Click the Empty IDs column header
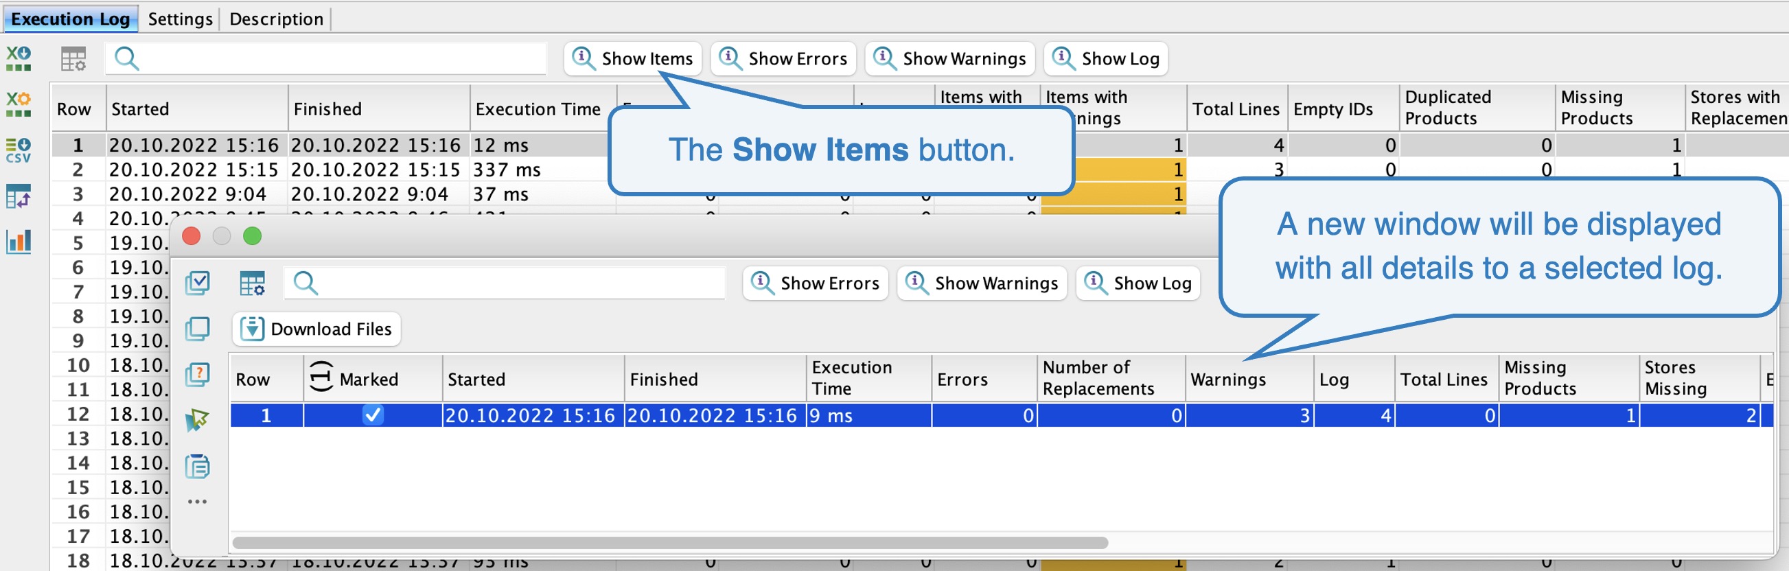Viewport: 1789px width, 571px height. coord(1343,108)
